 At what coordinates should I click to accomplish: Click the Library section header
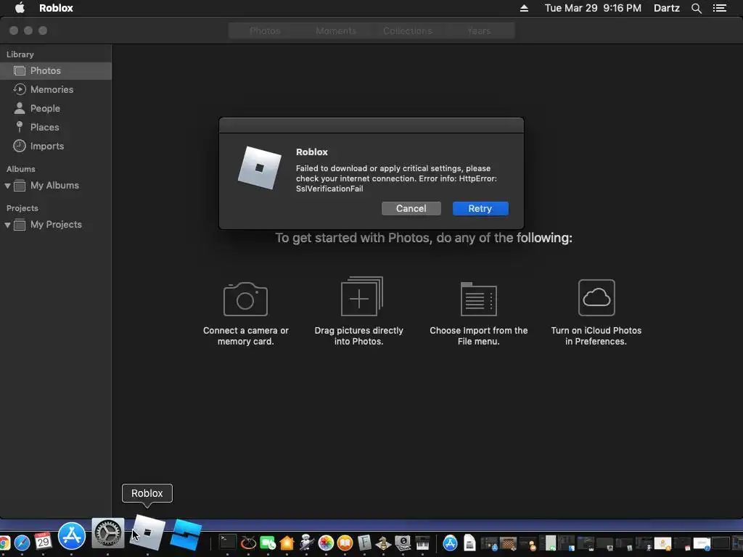pos(20,54)
